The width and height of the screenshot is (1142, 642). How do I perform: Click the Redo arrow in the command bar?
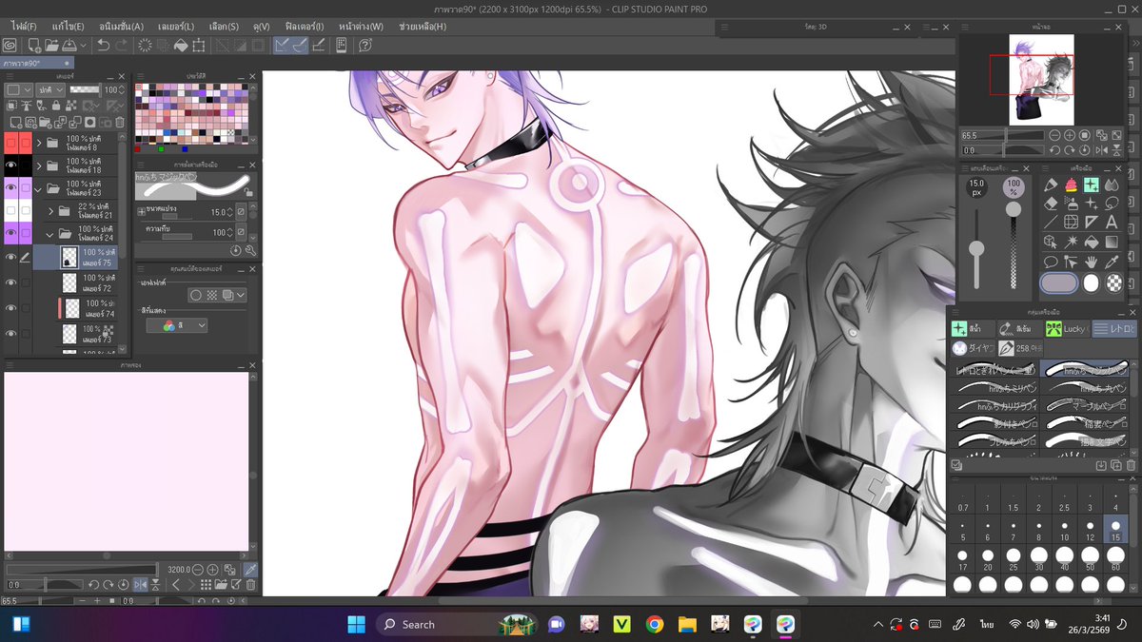(121, 45)
